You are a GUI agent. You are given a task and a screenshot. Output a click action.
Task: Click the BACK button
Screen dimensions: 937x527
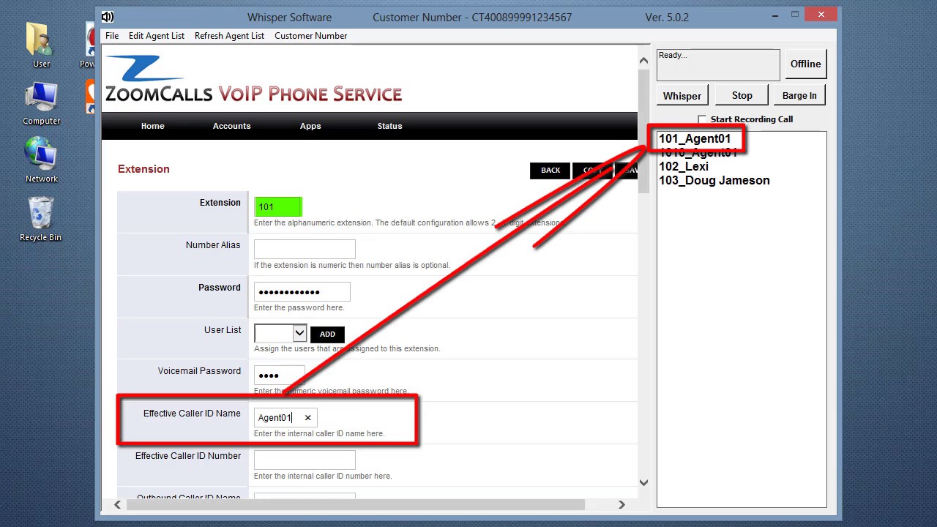pos(550,171)
